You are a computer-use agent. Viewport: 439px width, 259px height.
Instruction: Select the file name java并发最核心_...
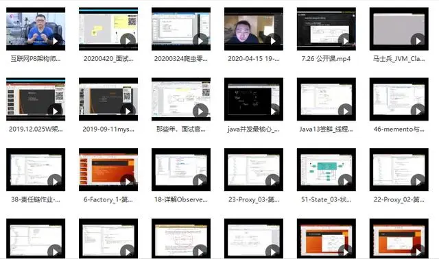tap(254, 129)
